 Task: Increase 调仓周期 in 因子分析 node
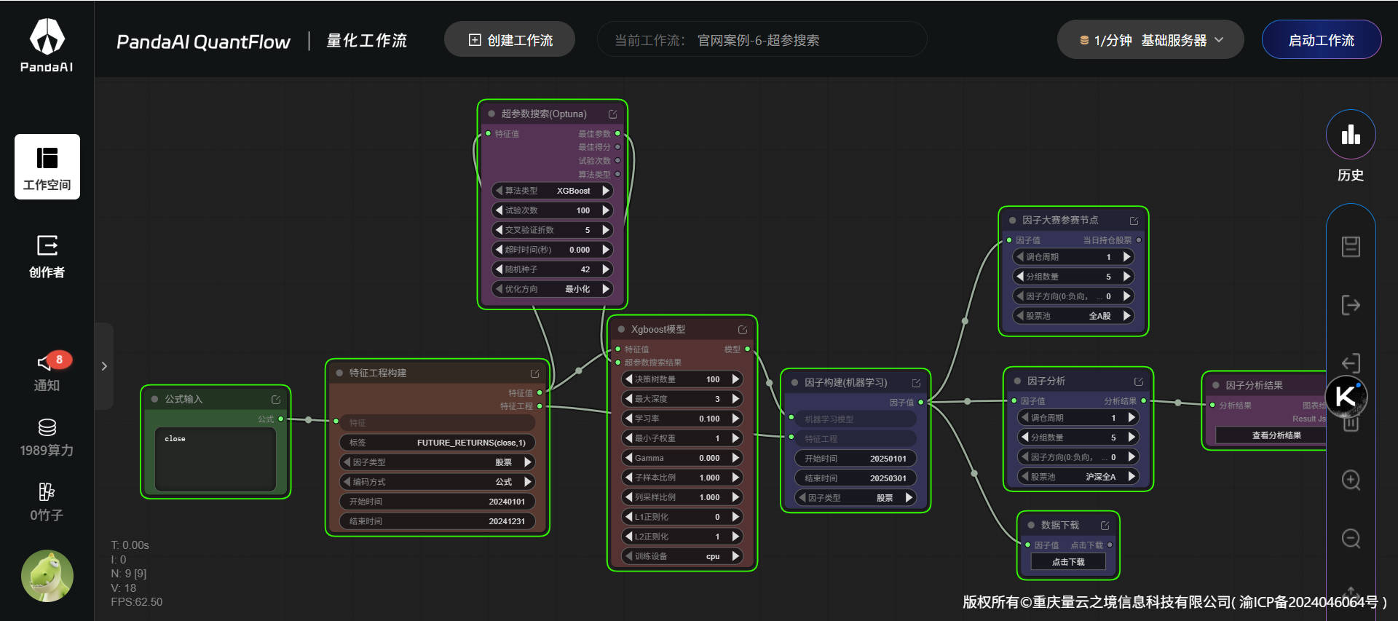pyautogui.click(x=1132, y=418)
